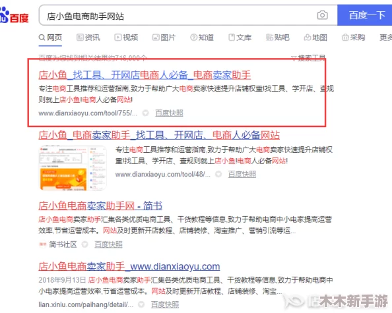392x313 pixels.
Task: Click the 地图 tab map icon
Action: pos(308,38)
